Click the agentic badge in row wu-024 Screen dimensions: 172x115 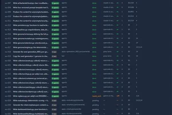[x=55, y=78]
